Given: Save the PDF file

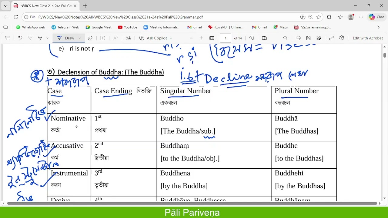Looking at the screenshot, I should (308, 38).
